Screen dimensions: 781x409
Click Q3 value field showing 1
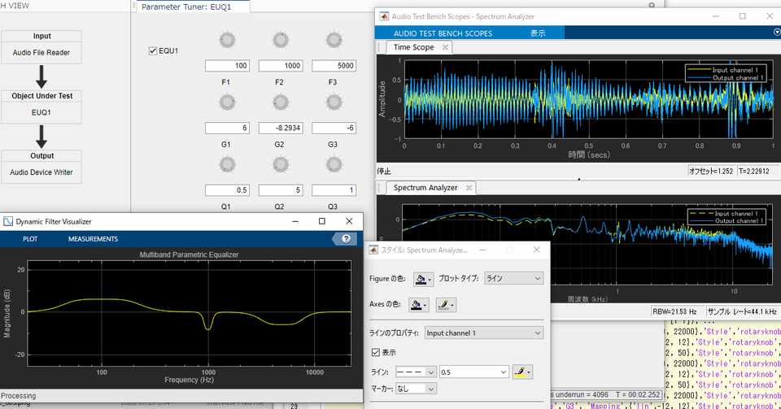click(334, 190)
